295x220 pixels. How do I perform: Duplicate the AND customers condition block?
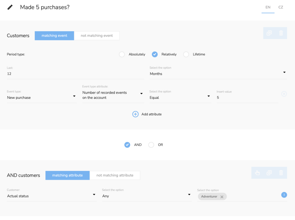click(x=269, y=173)
